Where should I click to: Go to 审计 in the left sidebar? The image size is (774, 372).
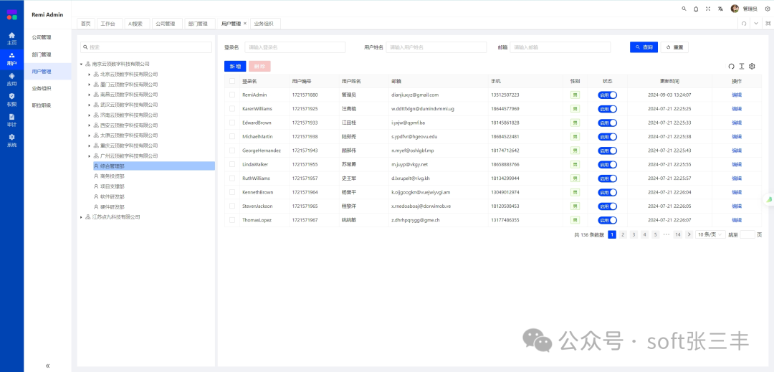click(11, 120)
